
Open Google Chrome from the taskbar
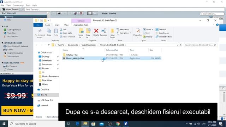click(x=118, y=124)
